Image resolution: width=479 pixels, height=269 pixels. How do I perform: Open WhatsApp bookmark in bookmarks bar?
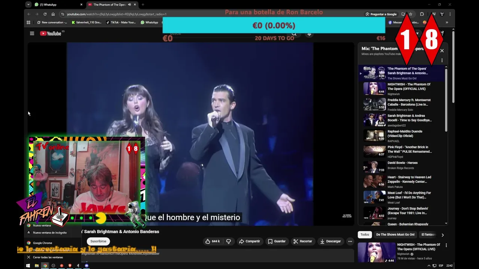(149, 22)
